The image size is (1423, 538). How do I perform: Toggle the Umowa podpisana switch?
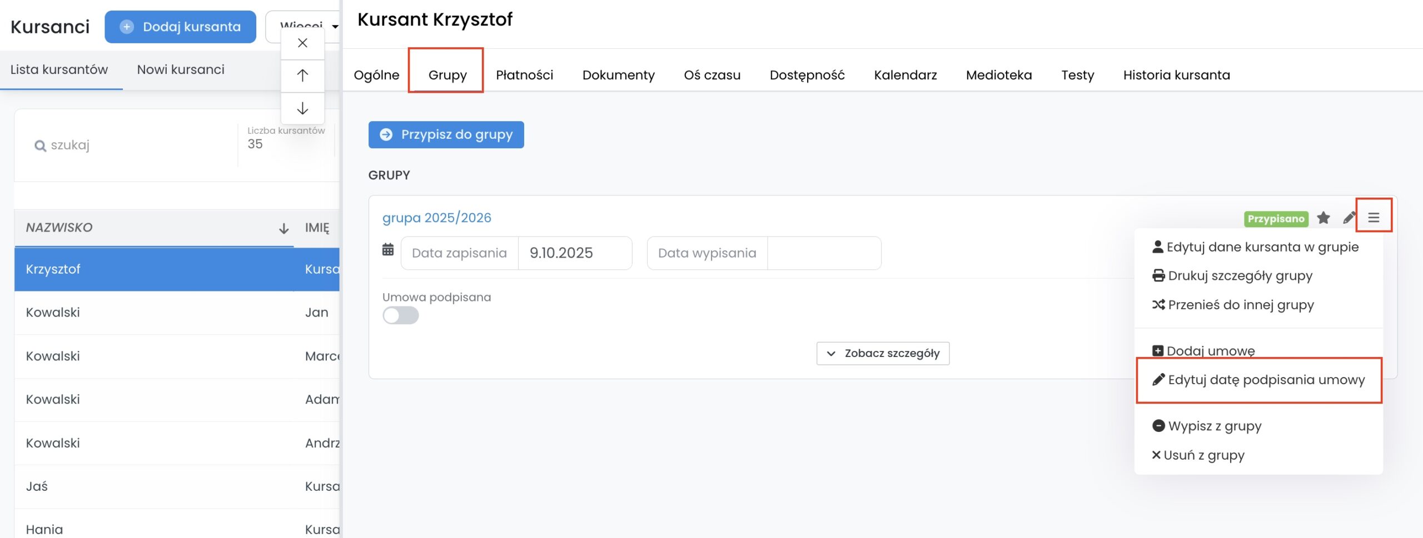400,315
